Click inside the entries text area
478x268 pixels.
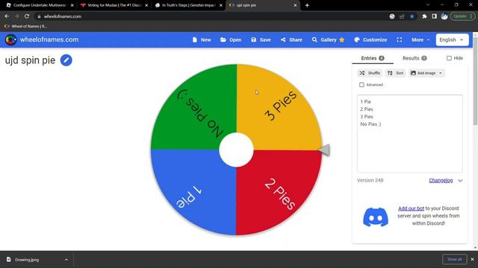pos(410,134)
